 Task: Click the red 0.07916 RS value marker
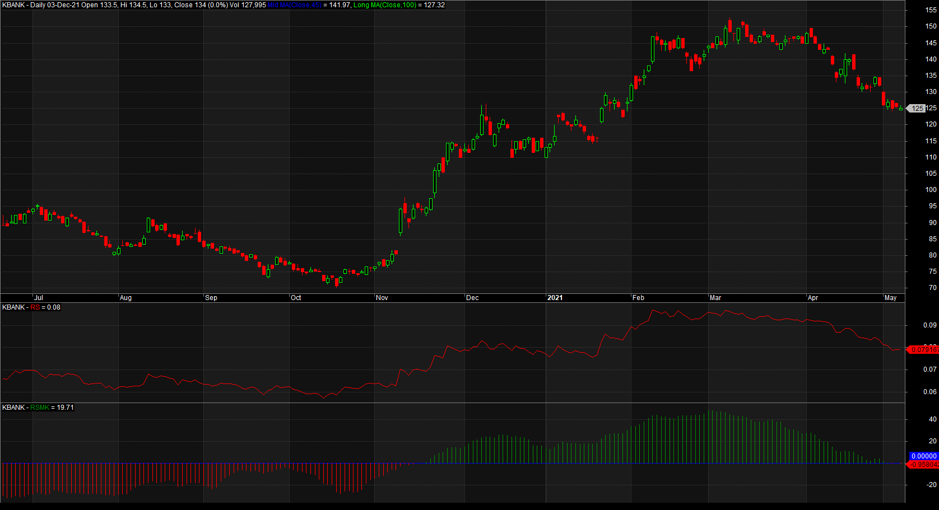[923, 350]
